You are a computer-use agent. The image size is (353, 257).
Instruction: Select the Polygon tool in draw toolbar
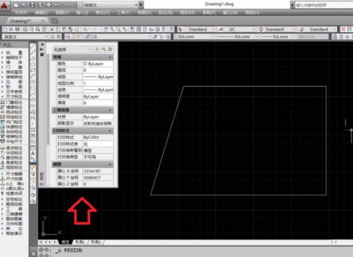[33, 64]
